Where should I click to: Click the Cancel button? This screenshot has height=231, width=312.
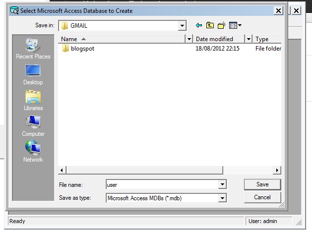tap(262, 197)
